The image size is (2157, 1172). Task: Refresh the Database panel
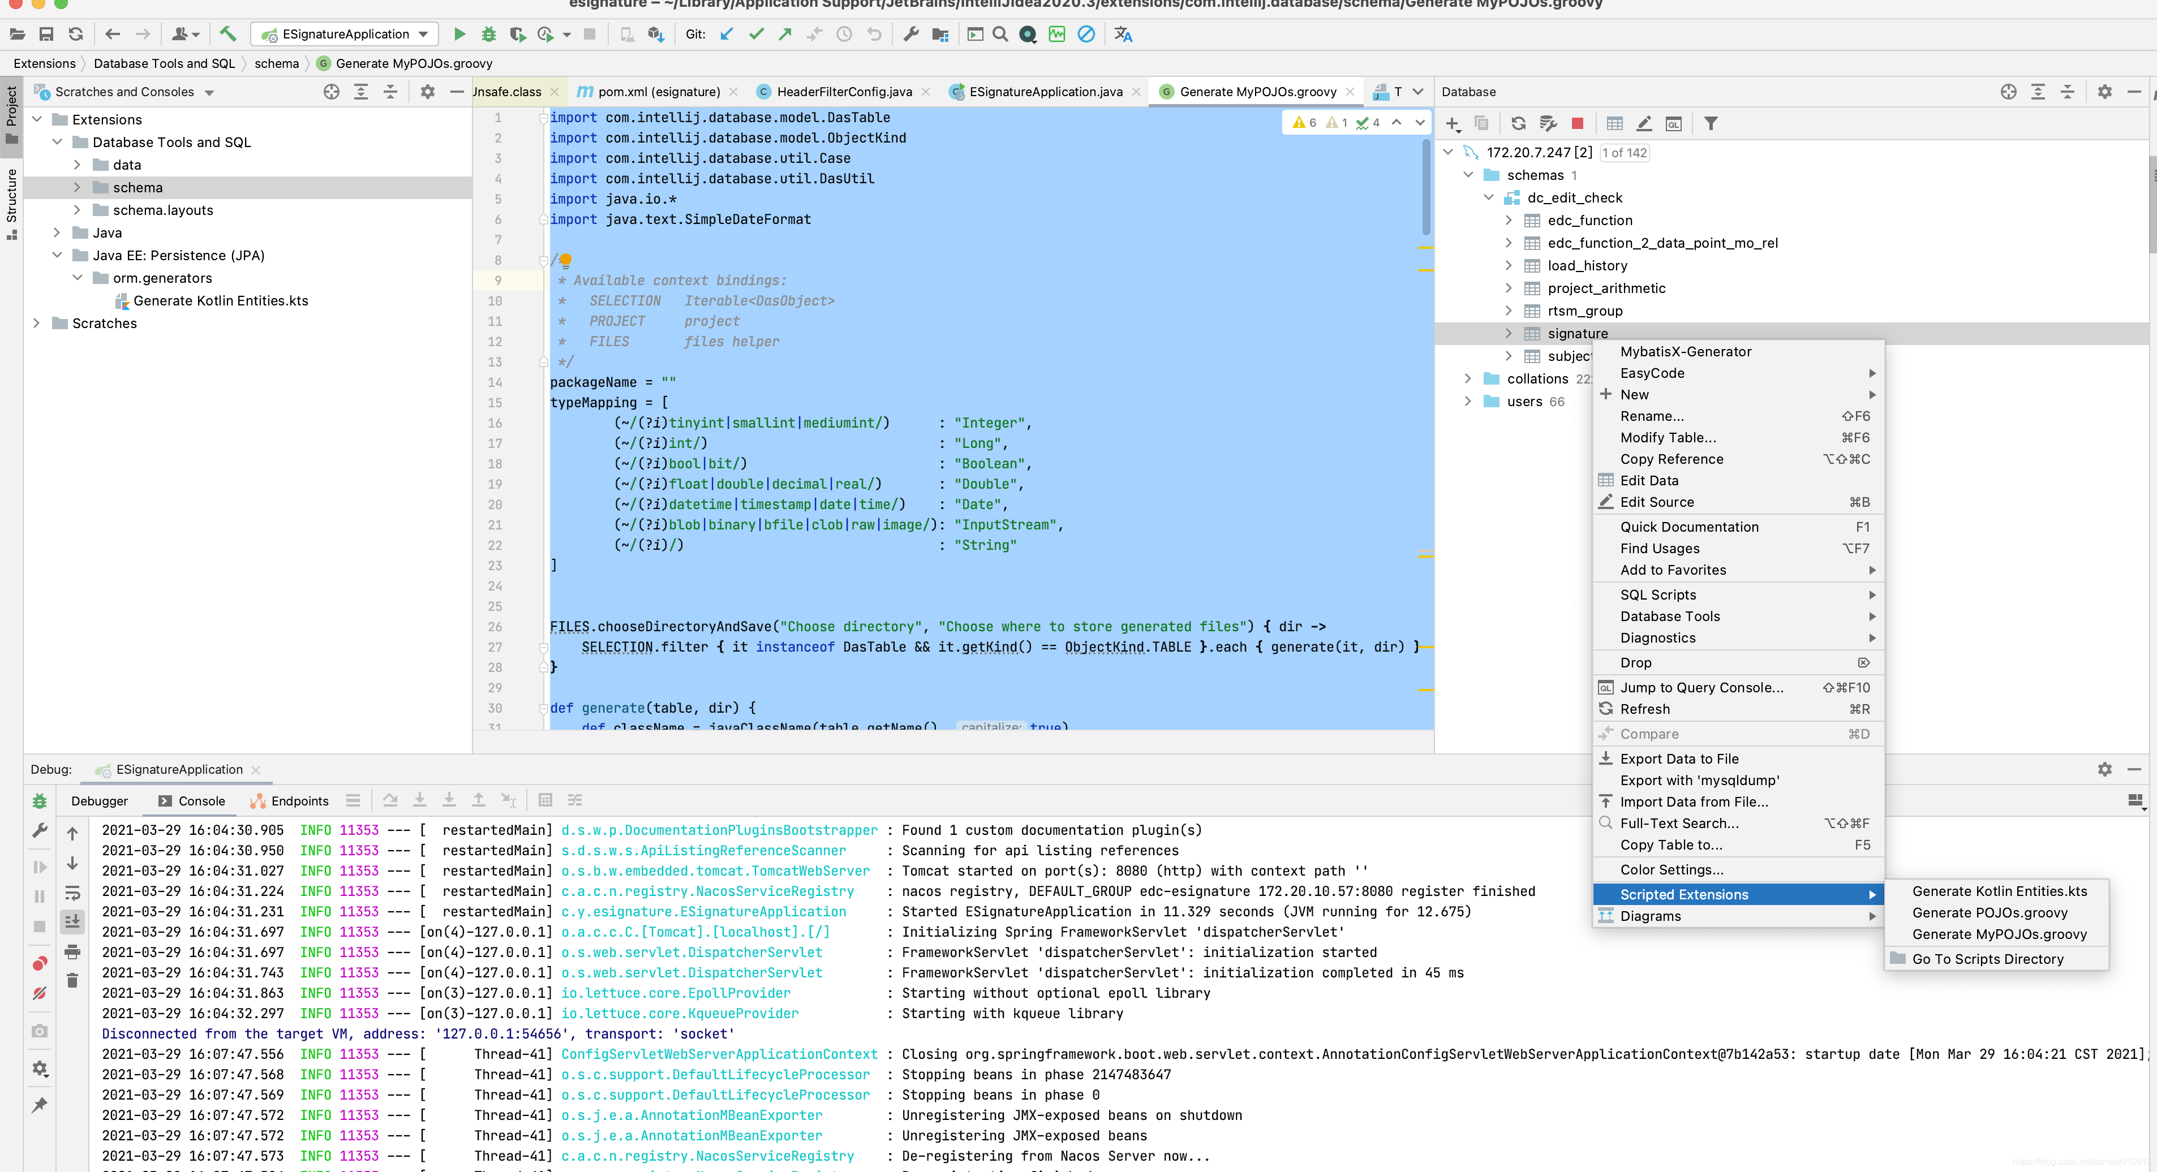tap(1518, 124)
